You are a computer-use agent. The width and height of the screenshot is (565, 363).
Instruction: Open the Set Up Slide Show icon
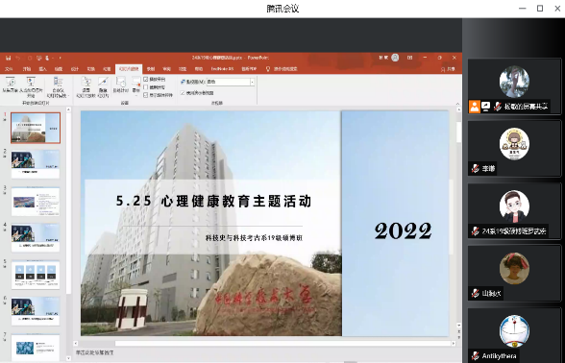point(86,83)
